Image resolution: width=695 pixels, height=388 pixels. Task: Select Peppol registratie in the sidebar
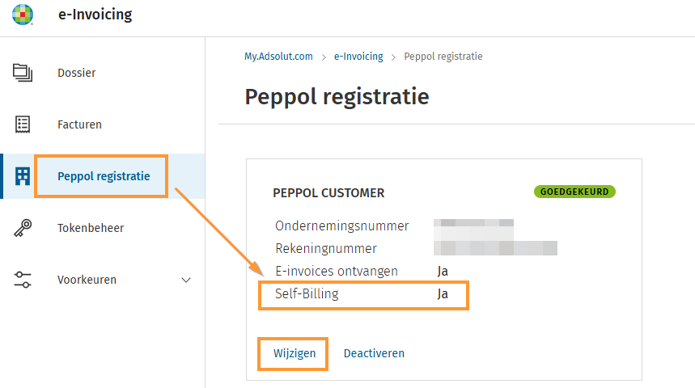104,176
